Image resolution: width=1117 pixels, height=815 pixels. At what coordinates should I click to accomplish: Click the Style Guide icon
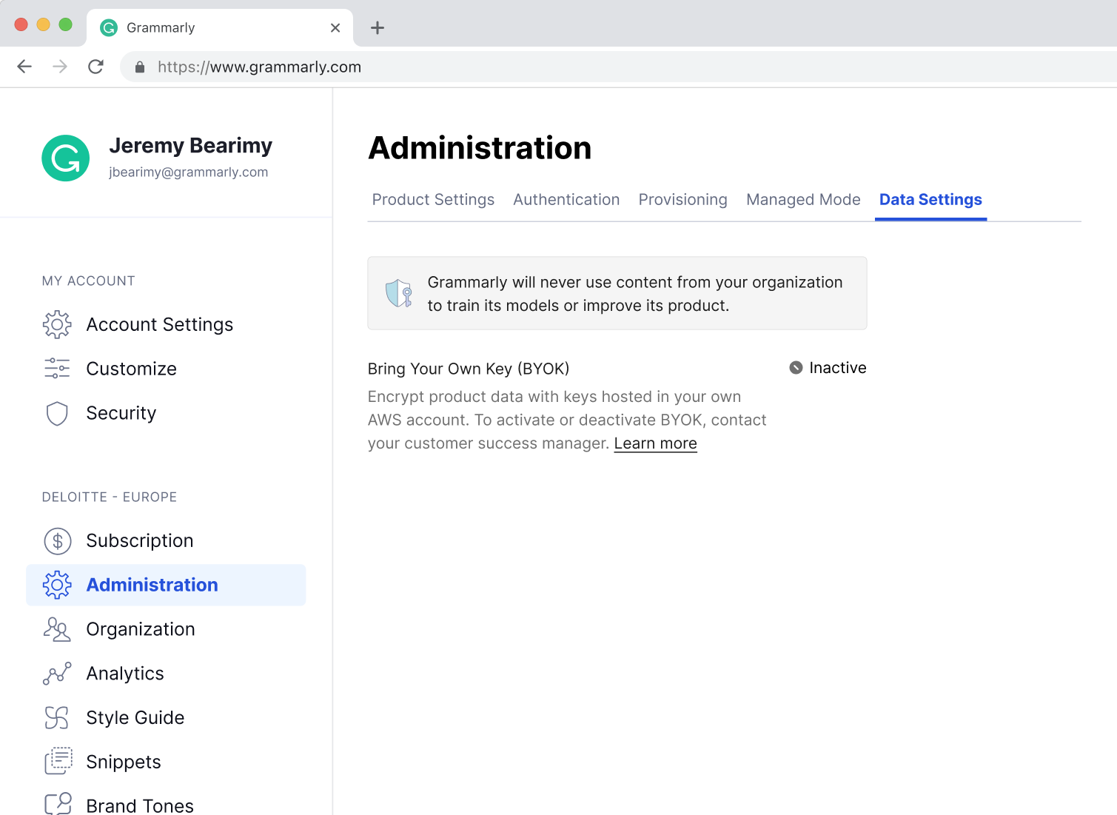pyautogui.click(x=57, y=718)
